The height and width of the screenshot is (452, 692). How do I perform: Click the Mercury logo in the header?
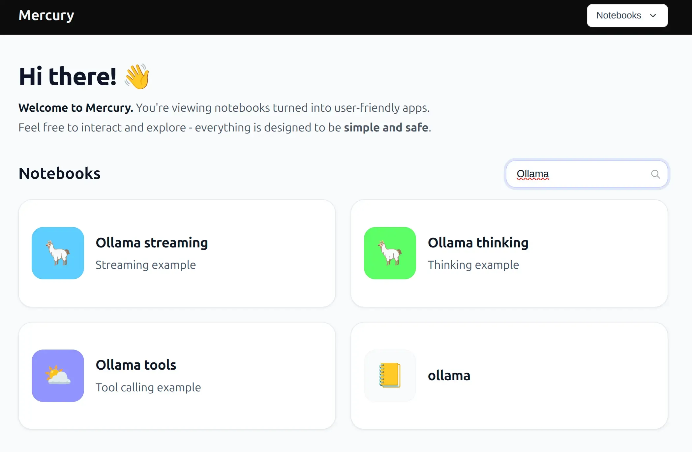pyautogui.click(x=46, y=15)
